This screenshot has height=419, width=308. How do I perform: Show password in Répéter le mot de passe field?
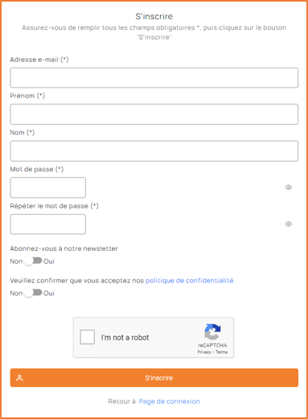coord(289,224)
